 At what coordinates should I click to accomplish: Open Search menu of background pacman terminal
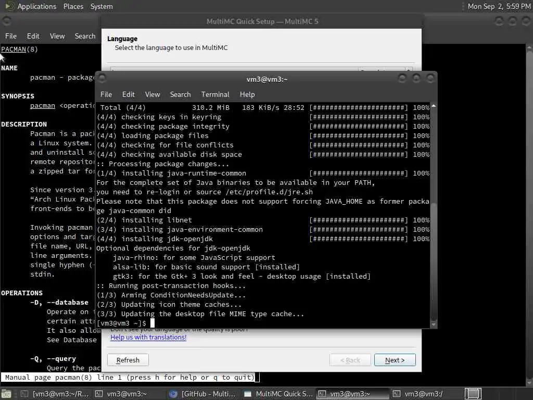click(85, 36)
